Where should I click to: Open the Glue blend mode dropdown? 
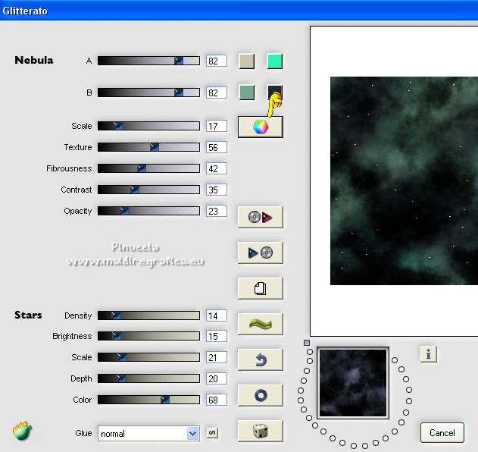coord(148,433)
